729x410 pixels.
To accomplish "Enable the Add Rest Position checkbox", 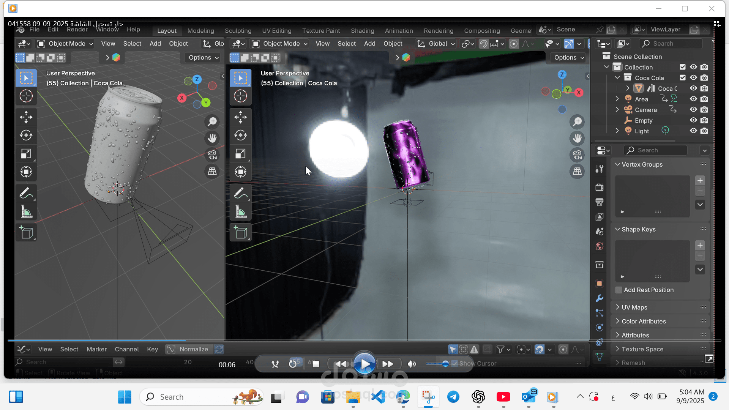I will (619, 290).
